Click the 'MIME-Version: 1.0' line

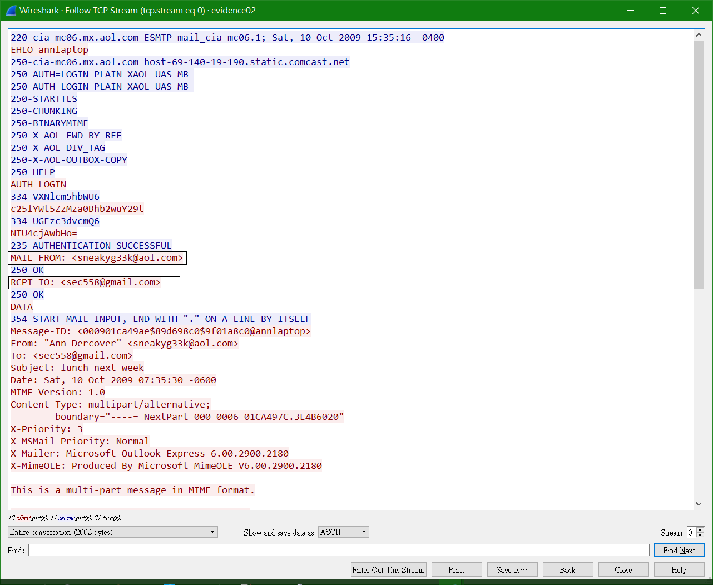(58, 392)
